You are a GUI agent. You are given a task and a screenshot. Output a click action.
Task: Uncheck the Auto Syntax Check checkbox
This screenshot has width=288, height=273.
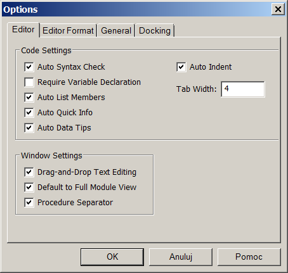coord(29,67)
